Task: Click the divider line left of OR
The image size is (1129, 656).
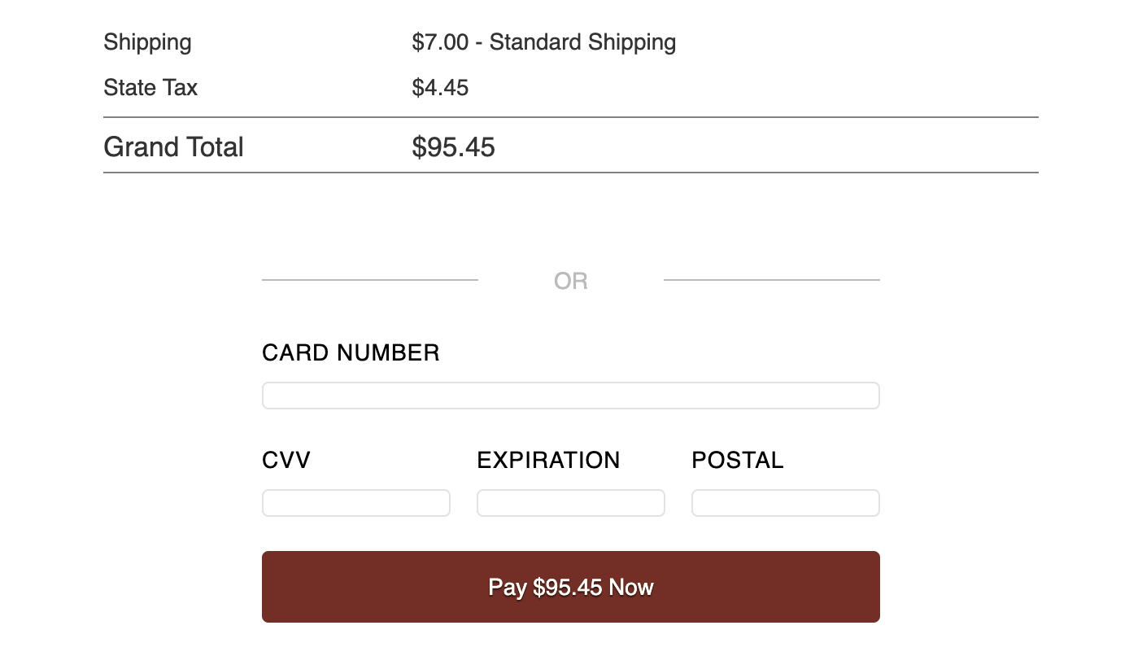Action: tap(370, 280)
